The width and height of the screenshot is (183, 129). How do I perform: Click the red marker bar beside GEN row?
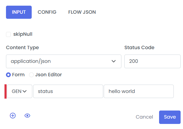[x=5, y=91]
